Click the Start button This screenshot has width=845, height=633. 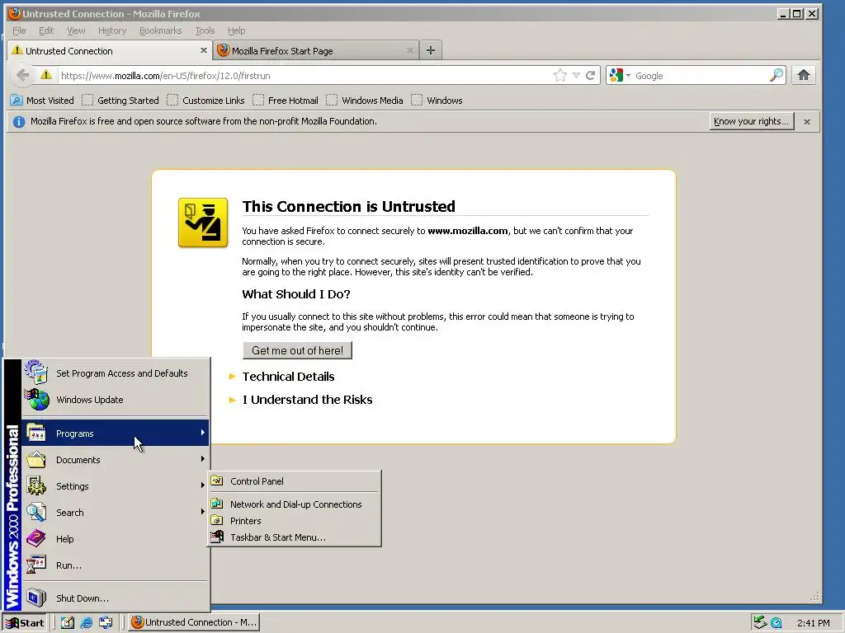(x=26, y=623)
